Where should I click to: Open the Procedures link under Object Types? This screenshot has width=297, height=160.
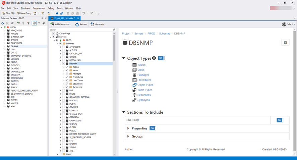click(x=144, y=80)
